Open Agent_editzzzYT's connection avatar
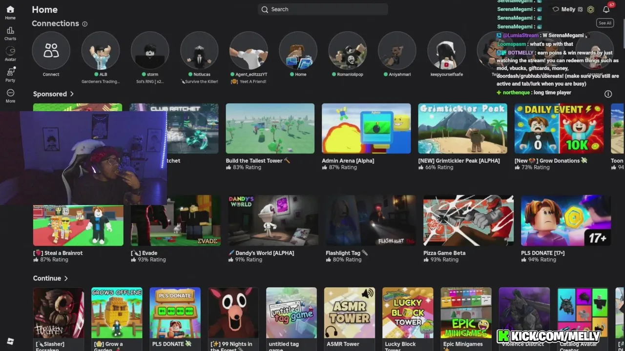 pyautogui.click(x=249, y=51)
